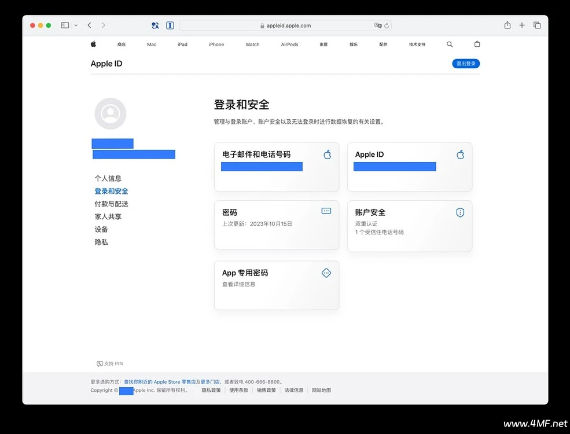Open a new tab with plus icon

pyautogui.click(x=522, y=25)
